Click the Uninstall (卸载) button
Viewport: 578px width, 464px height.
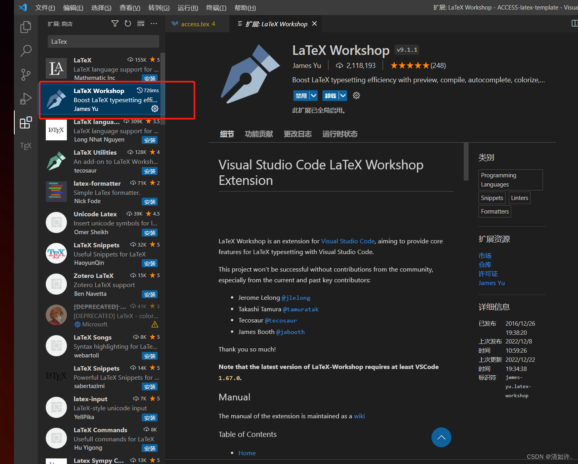[x=330, y=95]
